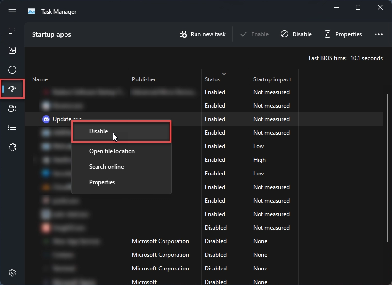
Task: Disable Update.exe via the context menu
Action: coord(98,131)
